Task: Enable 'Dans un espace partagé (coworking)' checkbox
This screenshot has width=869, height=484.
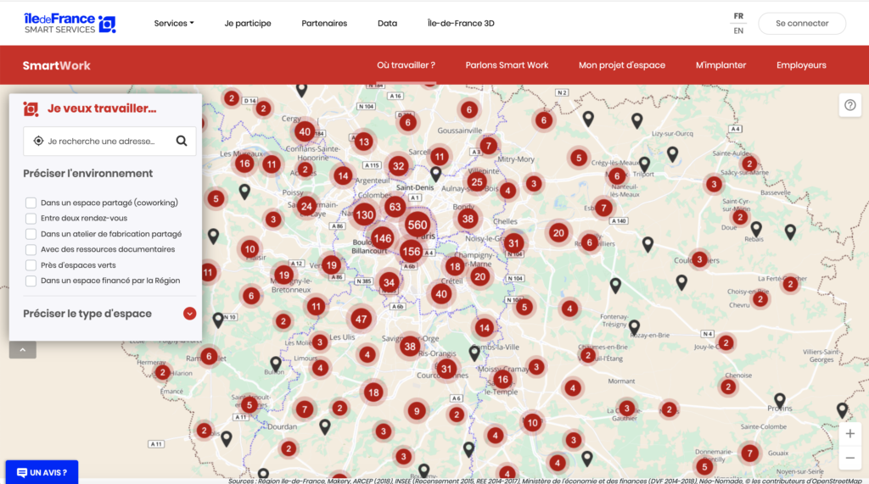Action: click(x=31, y=203)
